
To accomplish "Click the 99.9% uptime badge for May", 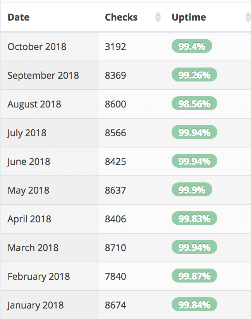I will tap(192, 190).
